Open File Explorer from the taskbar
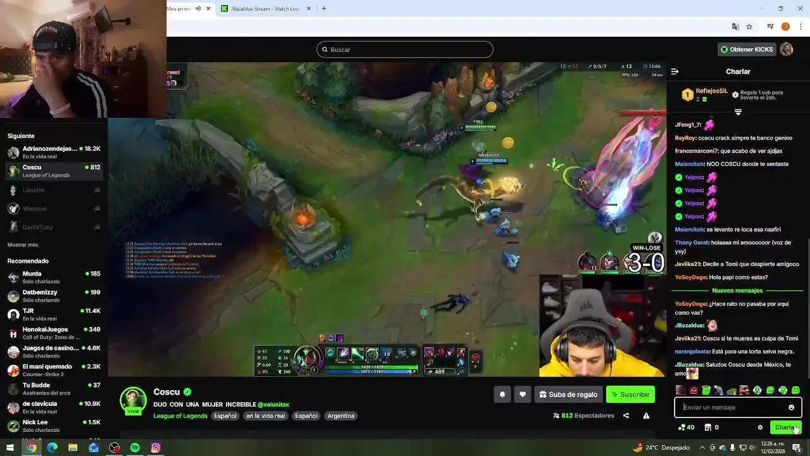810x456 pixels. [73, 448]
